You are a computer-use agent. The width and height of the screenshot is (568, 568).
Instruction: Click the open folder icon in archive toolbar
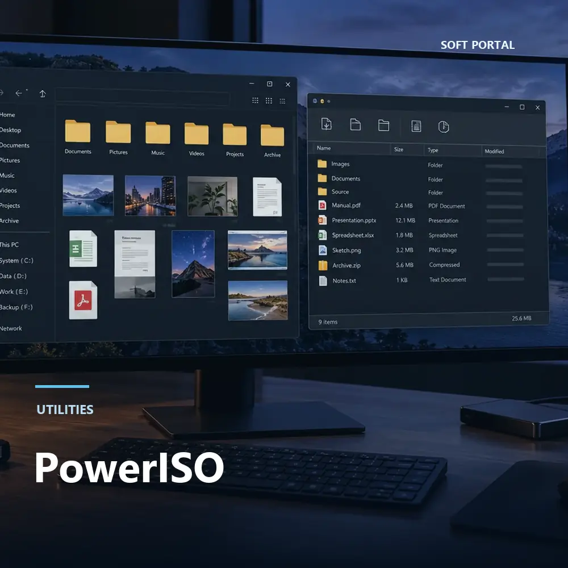pos(383,126)
